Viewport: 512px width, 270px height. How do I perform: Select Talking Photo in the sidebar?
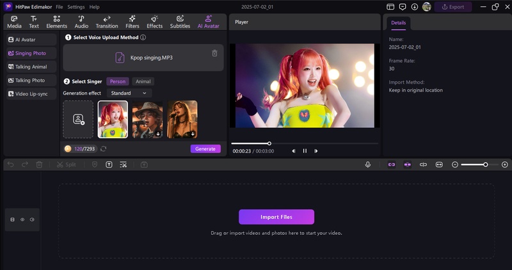click(31, 81)
